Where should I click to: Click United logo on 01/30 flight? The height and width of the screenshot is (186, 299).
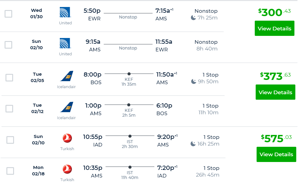pyautogui.click(x=65, y=12)
